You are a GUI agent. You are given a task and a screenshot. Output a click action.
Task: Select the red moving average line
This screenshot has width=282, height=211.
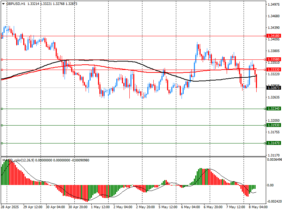click(141, 71)
